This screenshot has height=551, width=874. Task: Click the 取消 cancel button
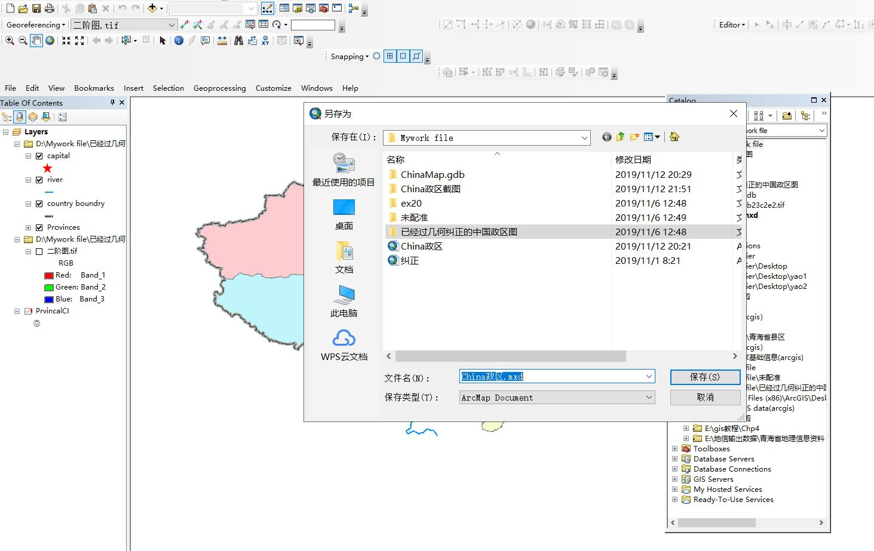coord(705,397)
